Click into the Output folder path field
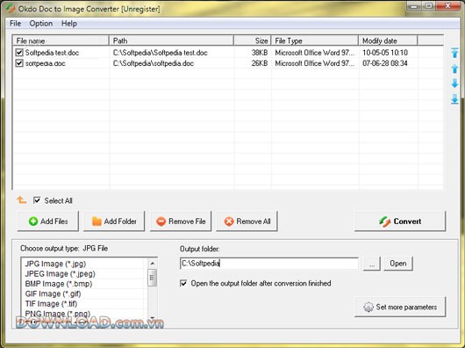This screenshot has width=465, height=348. tap(269, 264)
